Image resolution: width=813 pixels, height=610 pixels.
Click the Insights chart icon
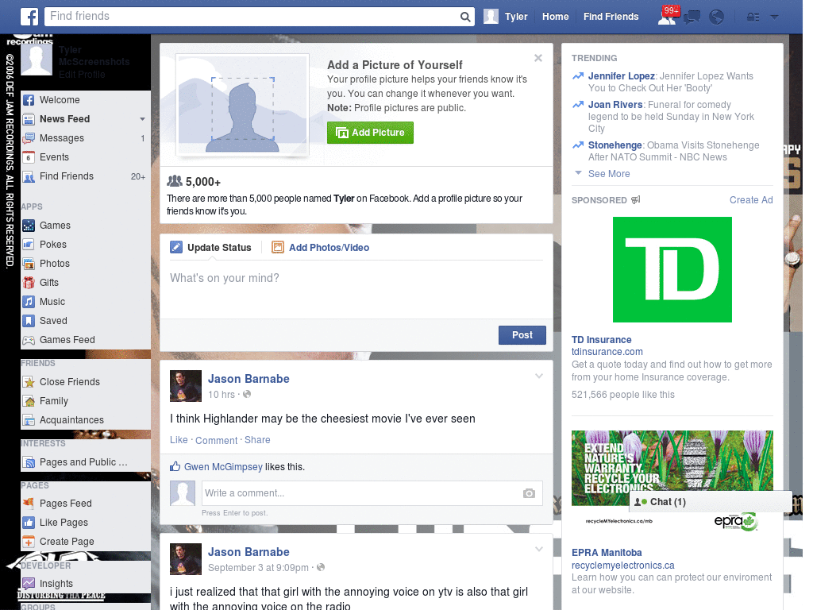pos(29,584)
